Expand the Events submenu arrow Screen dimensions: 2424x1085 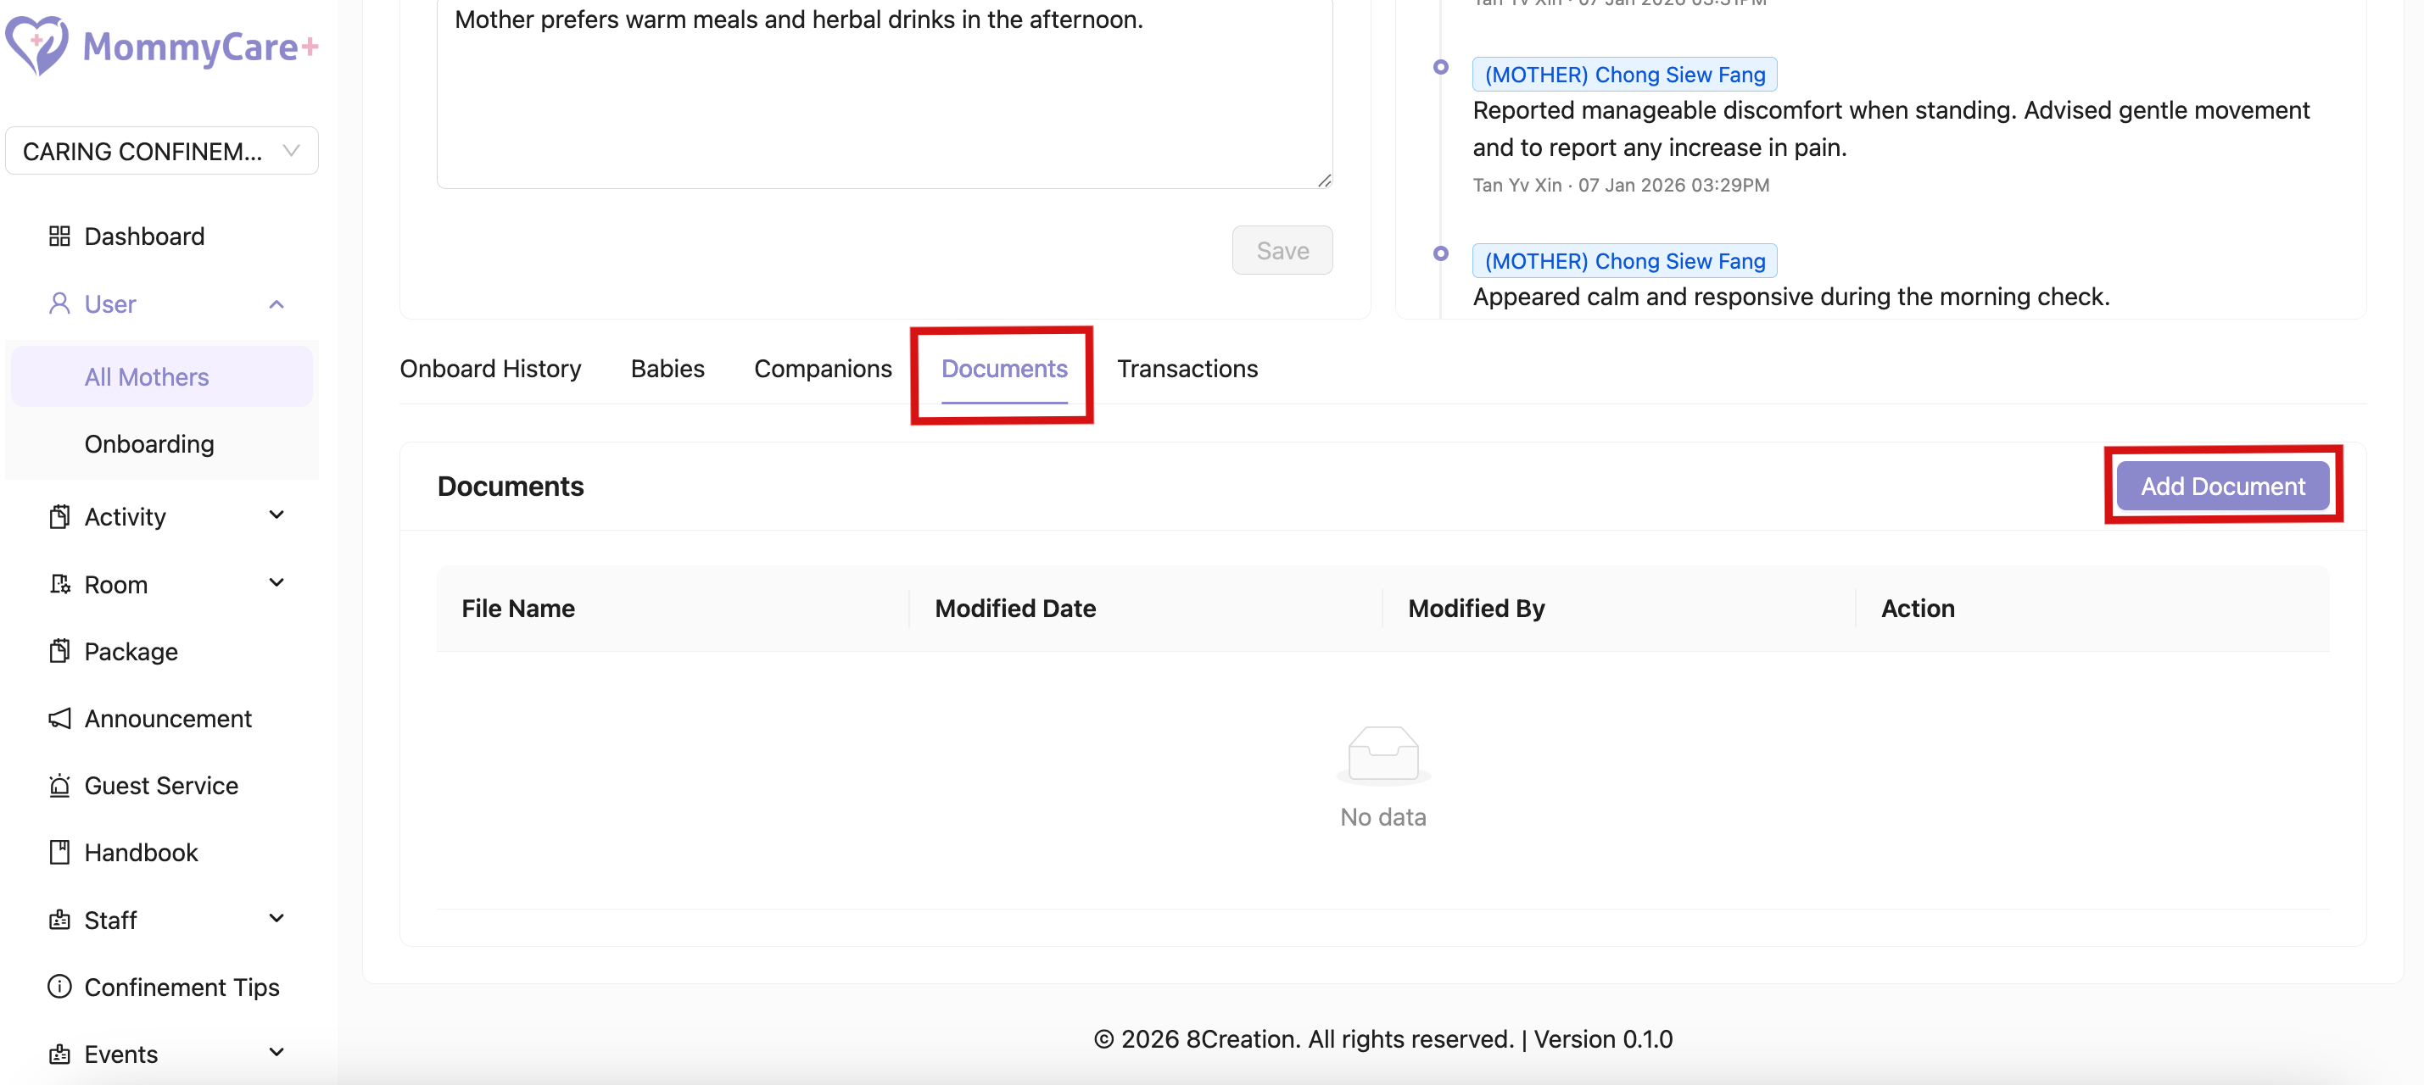point(276,1053)
